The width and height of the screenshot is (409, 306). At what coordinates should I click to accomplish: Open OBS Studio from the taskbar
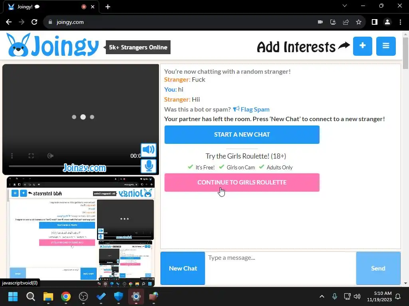click(x=83, y=296)
